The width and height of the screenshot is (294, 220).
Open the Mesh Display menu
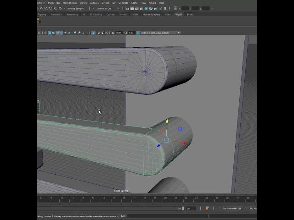point(70,3)
